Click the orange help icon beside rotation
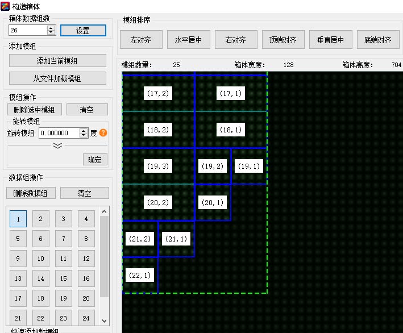 tap(103, 133)
